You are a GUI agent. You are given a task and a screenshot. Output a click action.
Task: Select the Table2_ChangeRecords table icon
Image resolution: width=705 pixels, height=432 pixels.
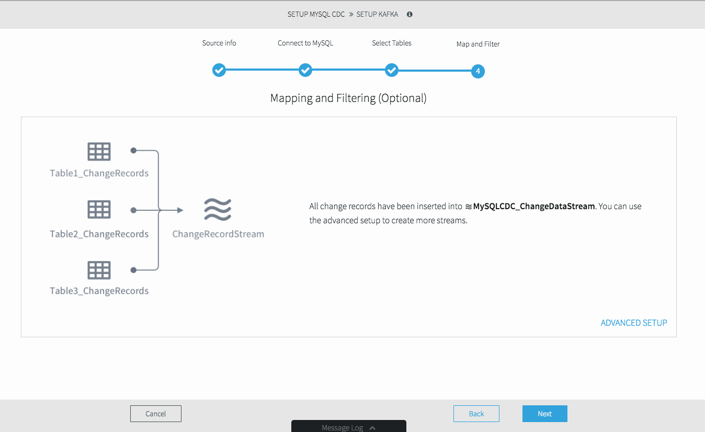click(x=99, y=210)
